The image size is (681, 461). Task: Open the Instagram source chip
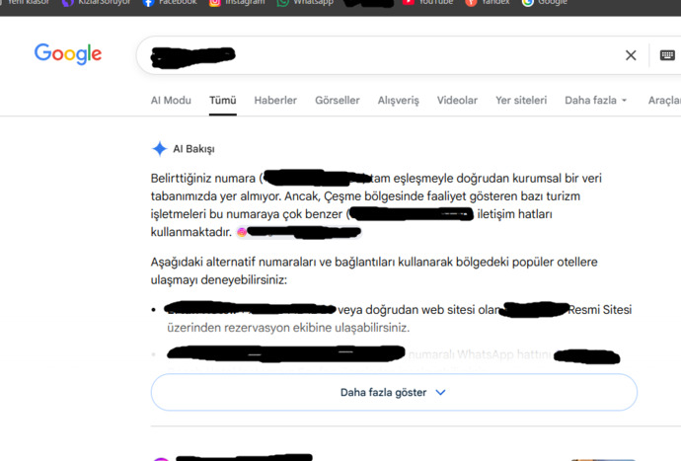click(299, 232)
